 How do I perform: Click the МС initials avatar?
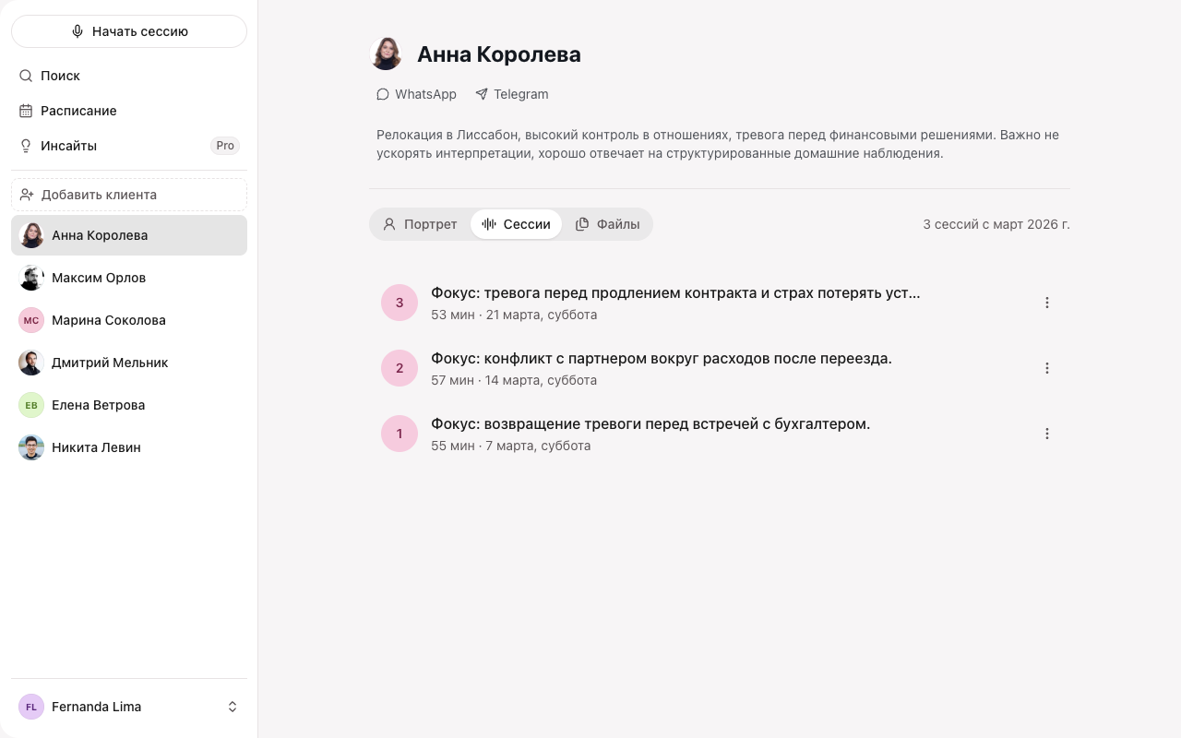coord(31,320)
